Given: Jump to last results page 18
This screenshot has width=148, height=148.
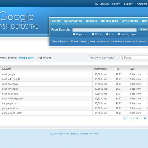Looking at the screenshot, I should (145, 118).
